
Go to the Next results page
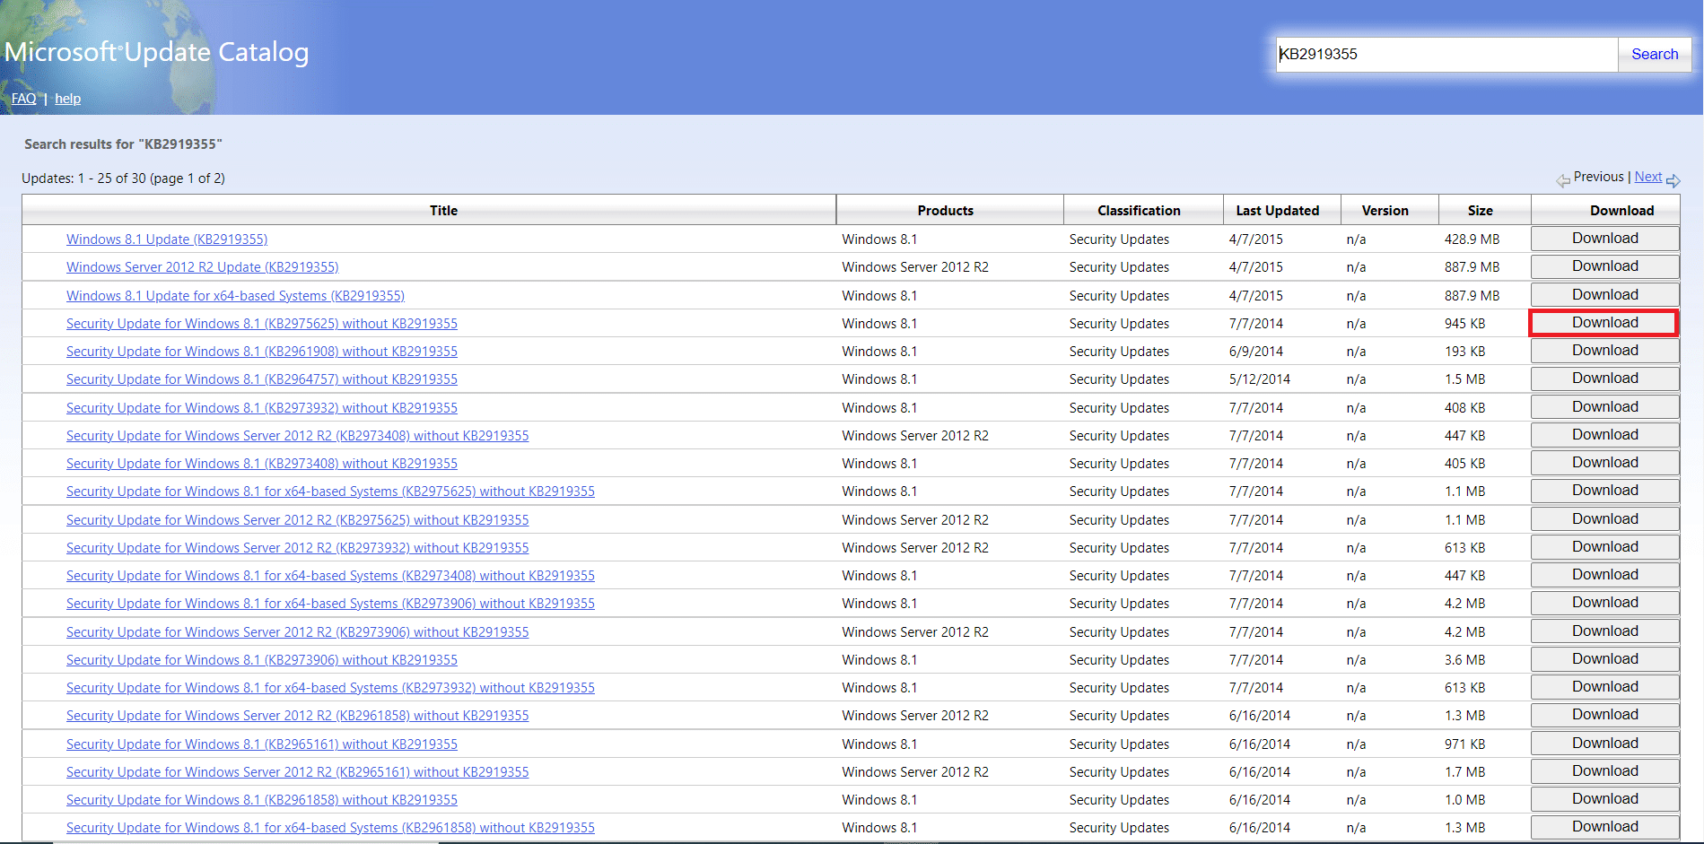pyautogui.click(x=1648, y=177)
